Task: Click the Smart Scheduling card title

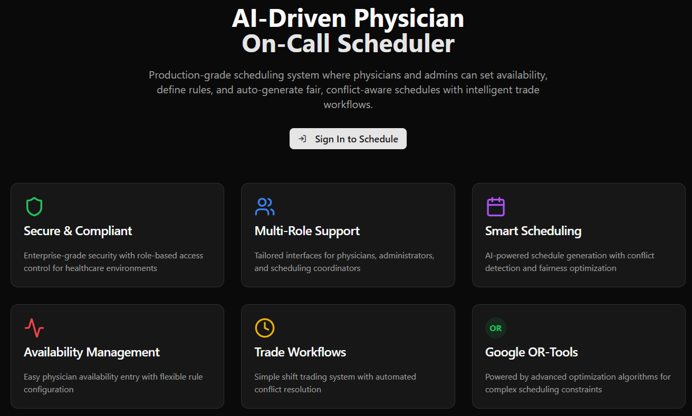Action: (533, 231)
